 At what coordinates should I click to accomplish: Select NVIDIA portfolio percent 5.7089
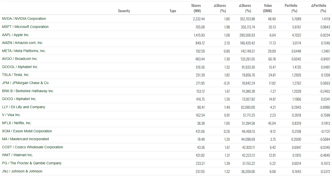[297, 19]
